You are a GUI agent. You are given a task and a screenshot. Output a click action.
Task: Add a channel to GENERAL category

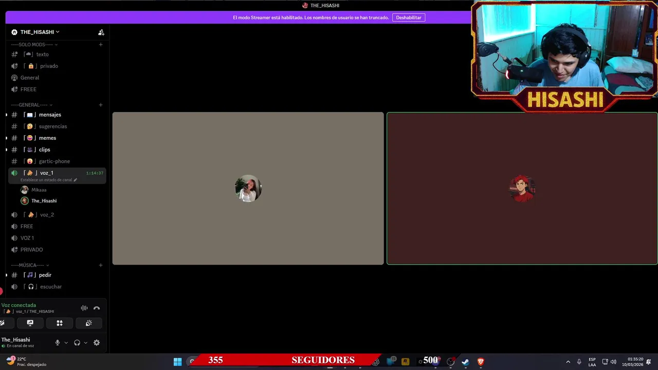click(x=101, y=105)
